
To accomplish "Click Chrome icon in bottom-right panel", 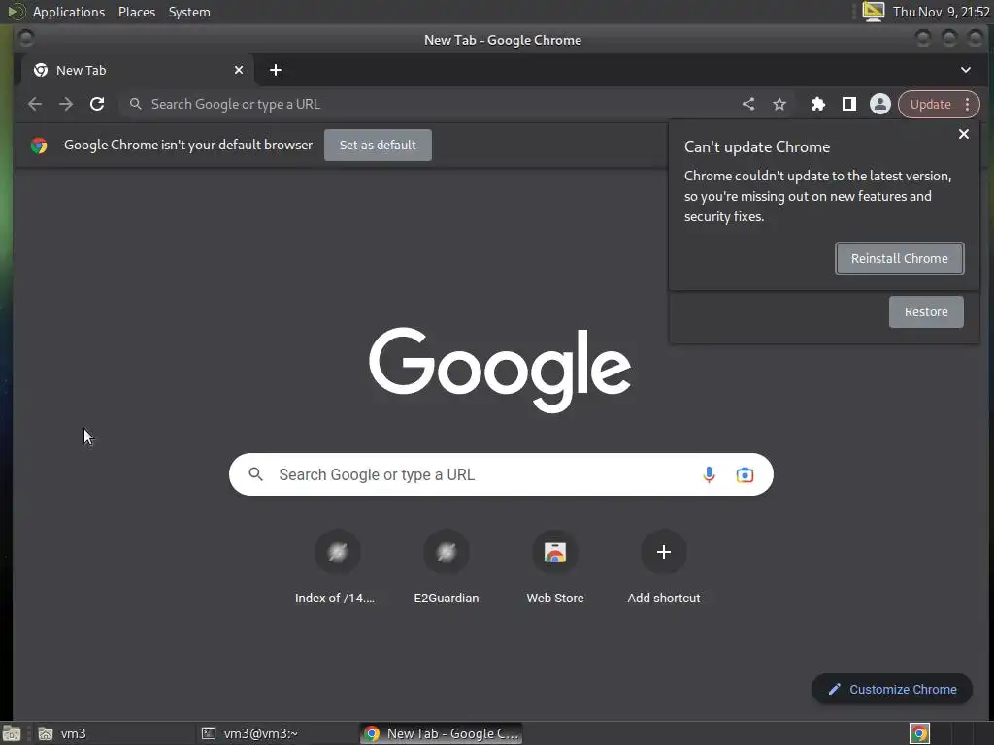I will pos(919,733).
